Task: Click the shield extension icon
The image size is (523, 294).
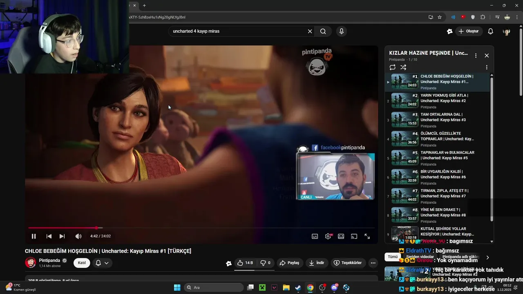Action: tap(473, 17)
